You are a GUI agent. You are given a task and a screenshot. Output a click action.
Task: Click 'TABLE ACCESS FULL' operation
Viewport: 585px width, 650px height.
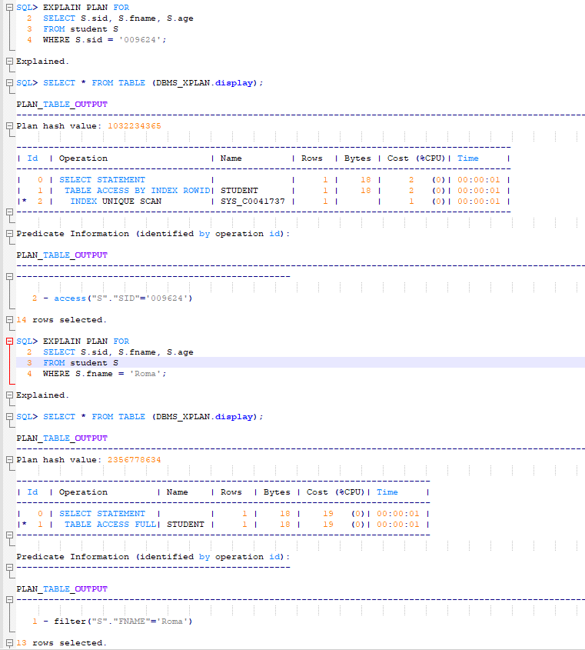pos(110,525)
